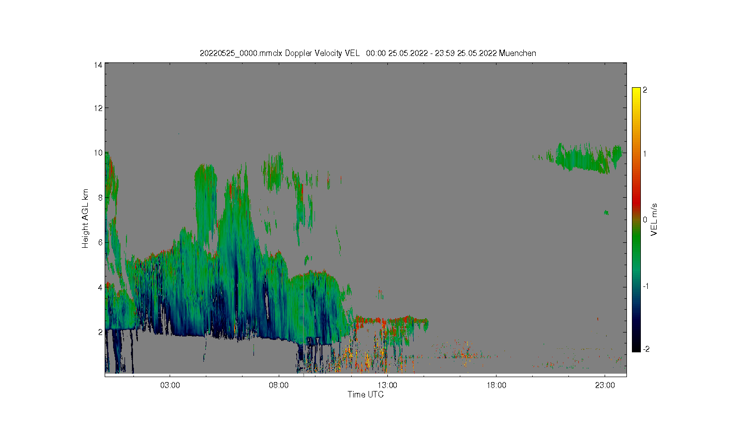This screenshot has height=446, width=744.
Task: Click the height axis label '8'
Action: (x=101, y=197)
